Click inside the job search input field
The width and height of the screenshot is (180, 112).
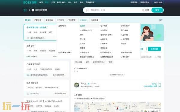click(115, 10)
